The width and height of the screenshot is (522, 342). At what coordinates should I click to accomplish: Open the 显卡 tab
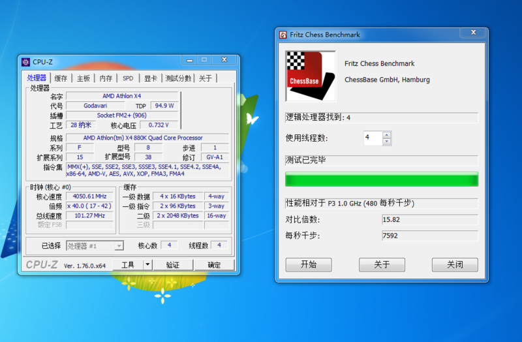coord(151,78)
